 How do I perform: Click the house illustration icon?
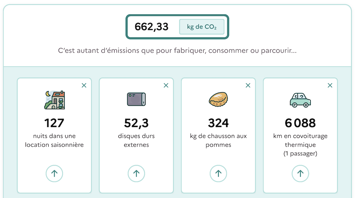click(x=55, y=100)
